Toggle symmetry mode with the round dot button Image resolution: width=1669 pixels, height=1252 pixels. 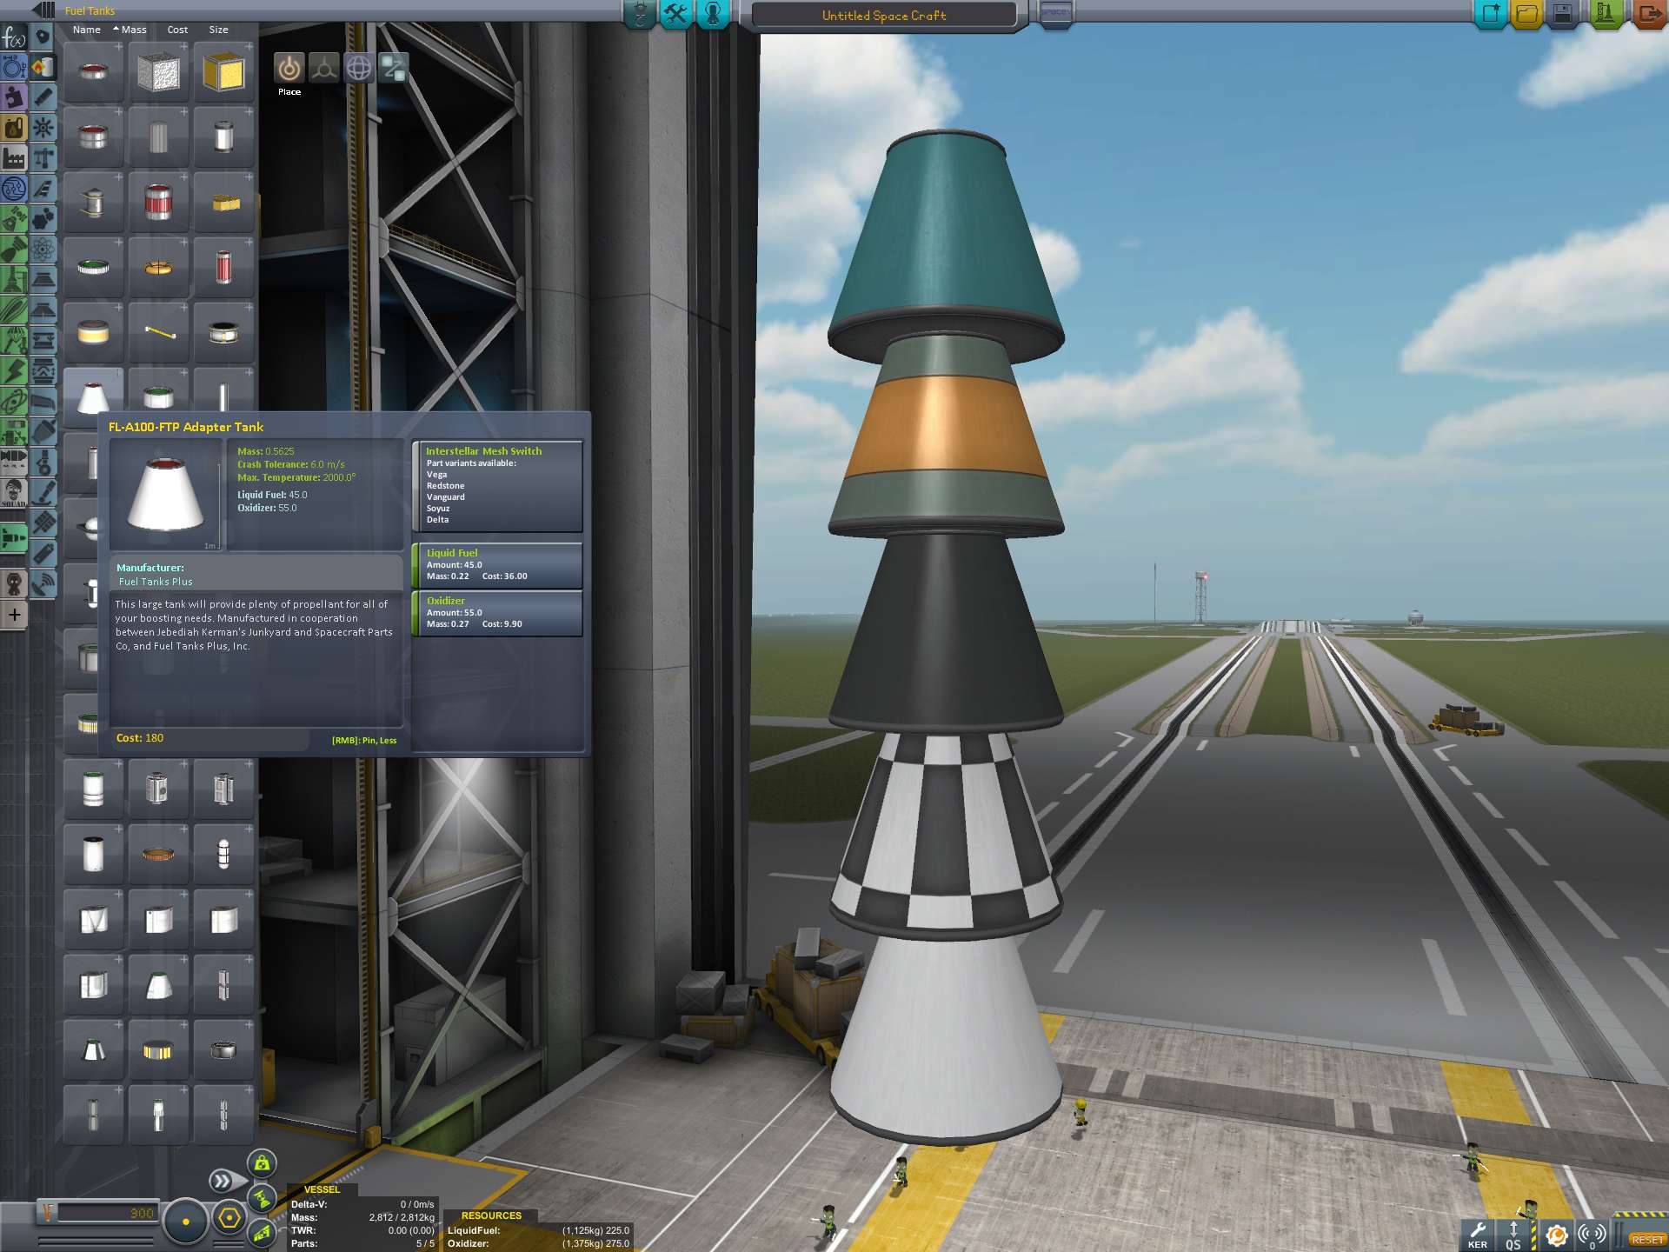185,1221
